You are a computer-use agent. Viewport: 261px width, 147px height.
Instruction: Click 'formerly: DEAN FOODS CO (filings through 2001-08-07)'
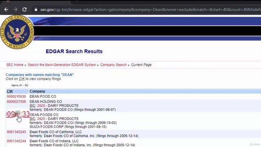73,110
